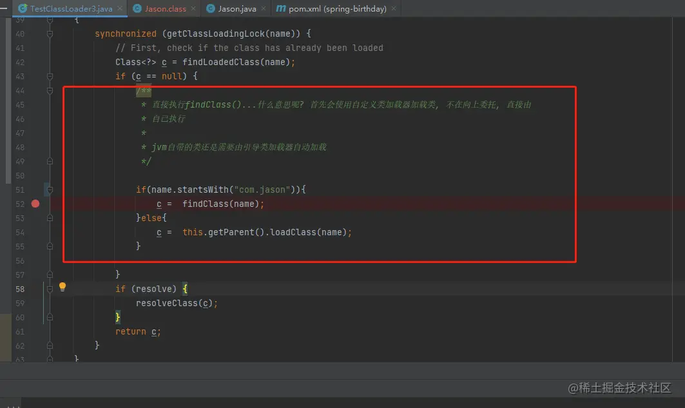Image resolution: width=685 pixels, height=408 pixels.
Task: Open the Jason.class editor tab
Action: tap(165, 9)
